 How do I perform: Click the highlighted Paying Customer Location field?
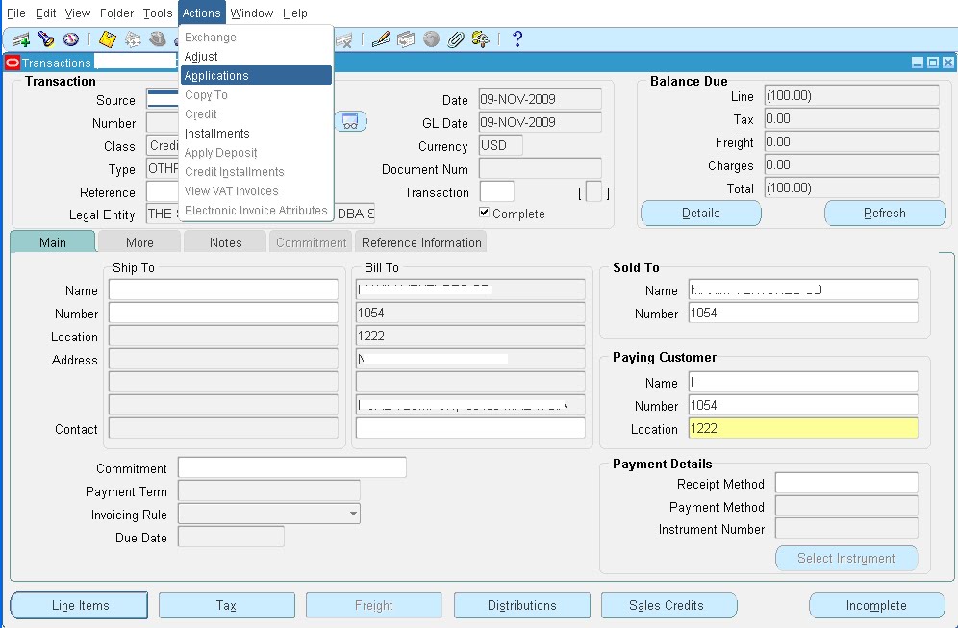click(x=803, y=429)
